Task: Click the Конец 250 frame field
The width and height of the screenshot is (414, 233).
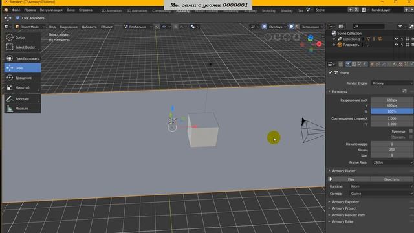Action: coord(392,150)
